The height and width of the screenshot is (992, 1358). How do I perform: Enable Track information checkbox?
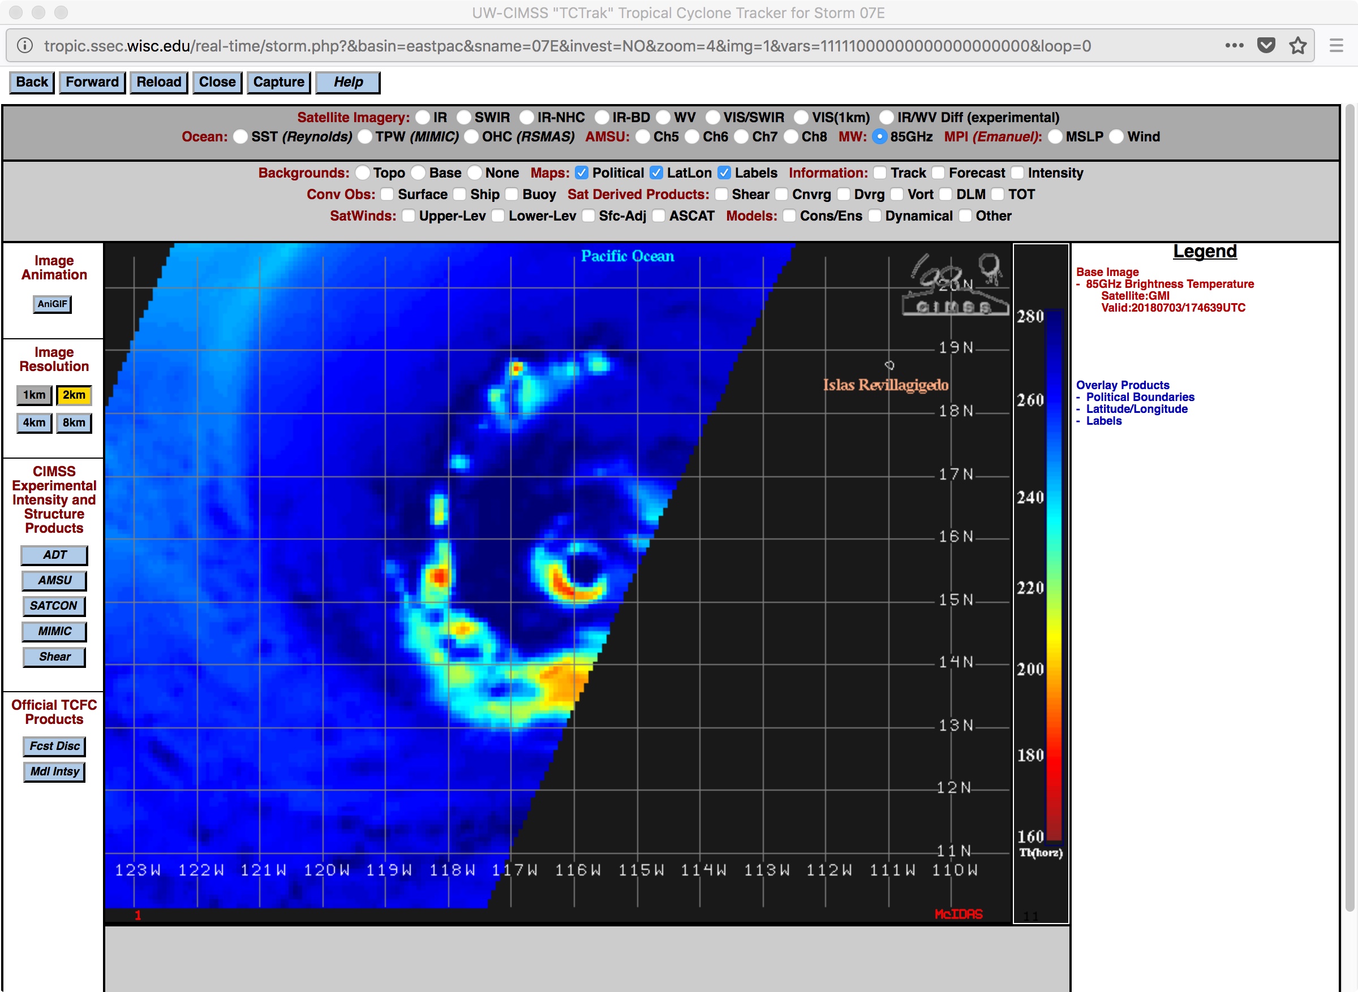[880, 173]
